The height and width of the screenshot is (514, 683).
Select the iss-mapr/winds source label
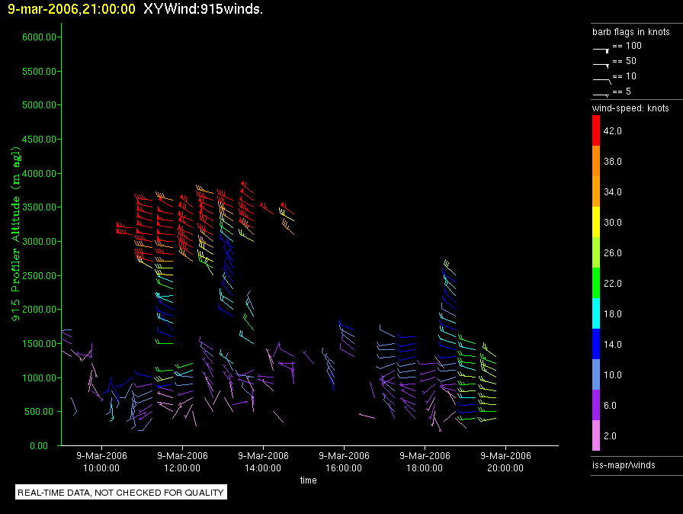point(624,464)
